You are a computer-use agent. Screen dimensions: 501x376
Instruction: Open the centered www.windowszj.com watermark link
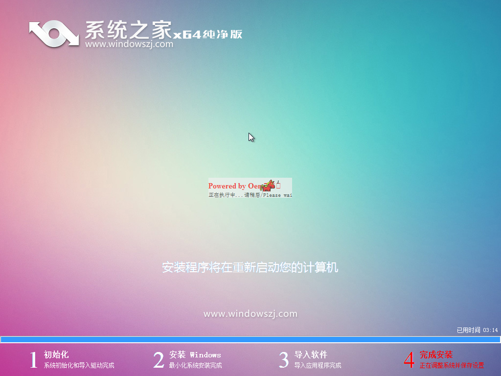250,314
